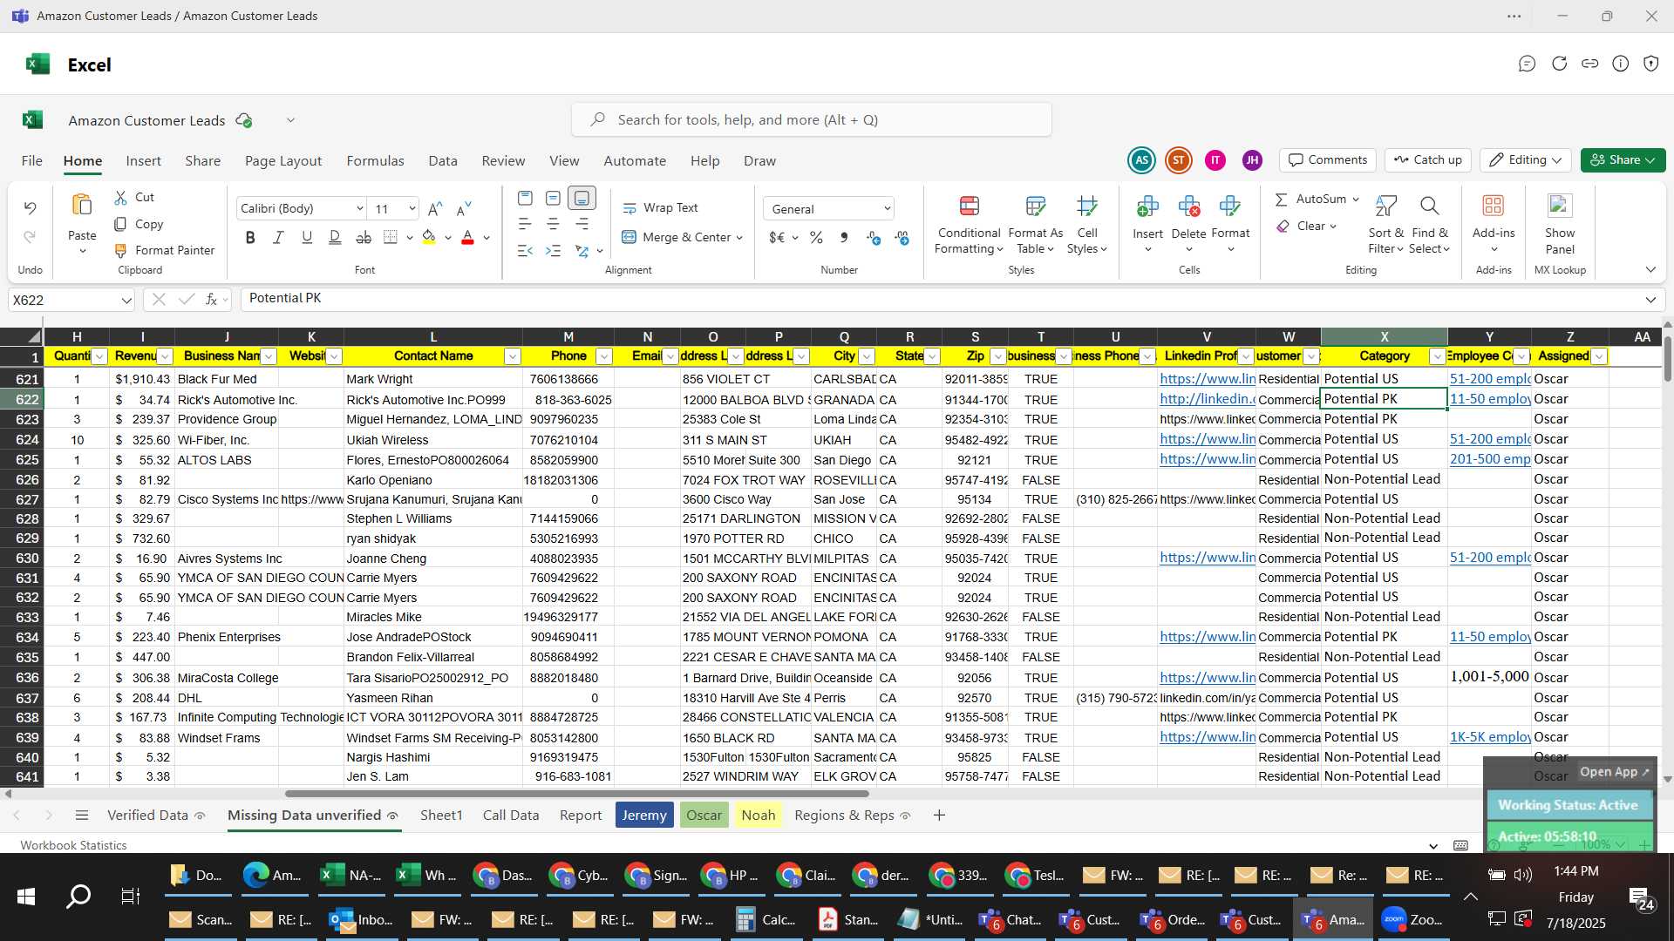This screenshot has height=941, width=1674.
Task: Click the Catch up button
Action: (x=1428, y=160)
